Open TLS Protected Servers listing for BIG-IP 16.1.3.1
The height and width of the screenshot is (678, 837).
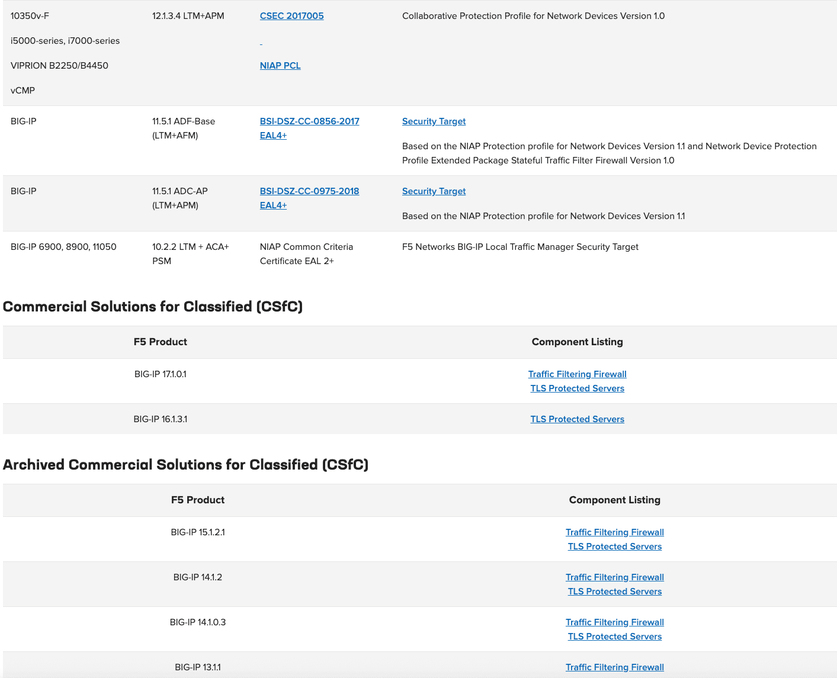(x=577, y=419)
